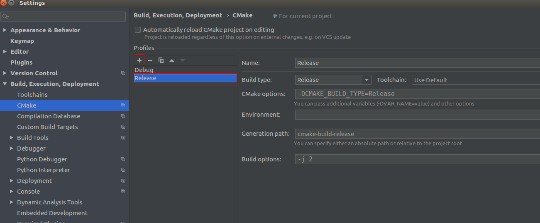Collapse the Build, Execution, Deployment section
540x223 pixels.
pyautogui.click(x=5, y=84)
